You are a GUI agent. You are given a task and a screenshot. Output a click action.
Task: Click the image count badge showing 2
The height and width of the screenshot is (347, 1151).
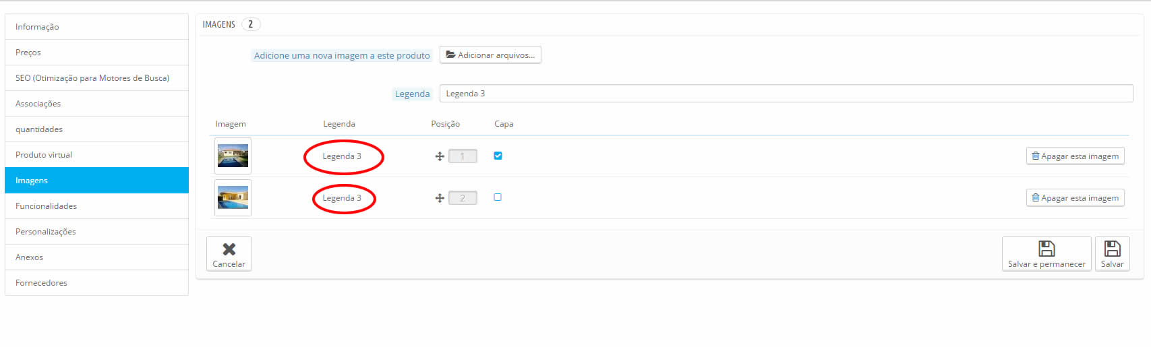(251, 24)
